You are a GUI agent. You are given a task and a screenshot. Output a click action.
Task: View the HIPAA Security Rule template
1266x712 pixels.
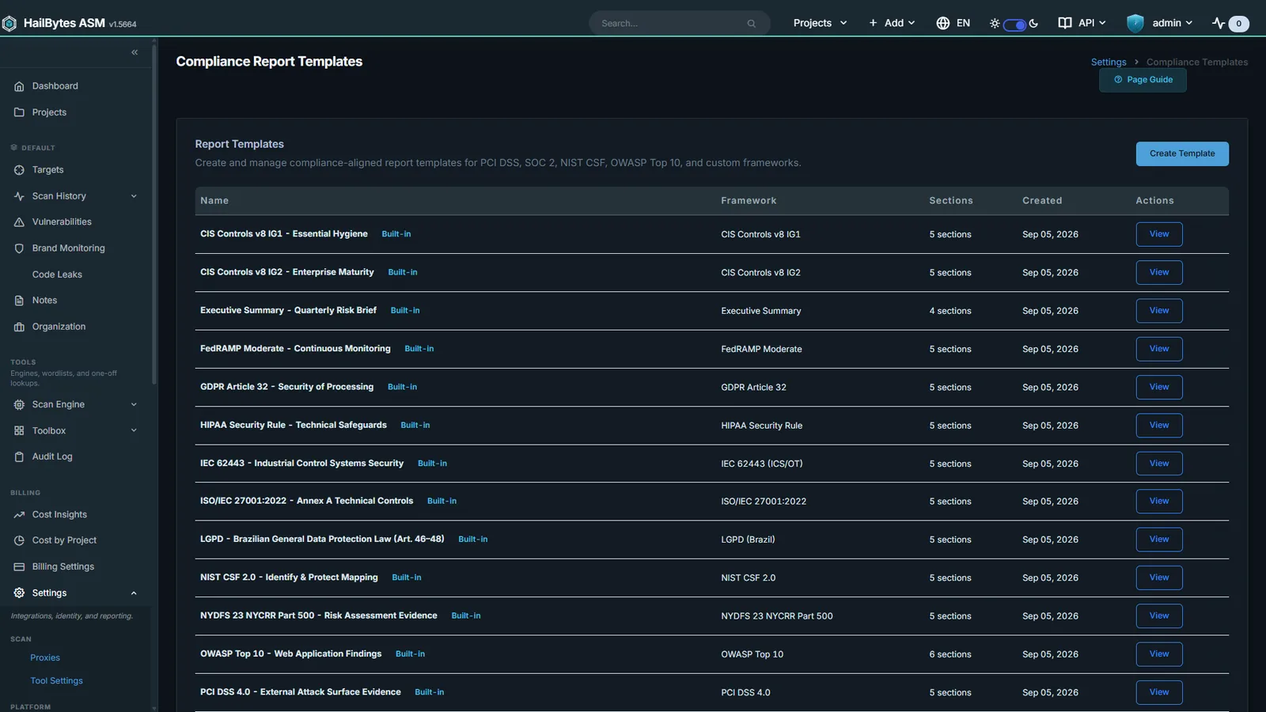(x=1159, y=426)
